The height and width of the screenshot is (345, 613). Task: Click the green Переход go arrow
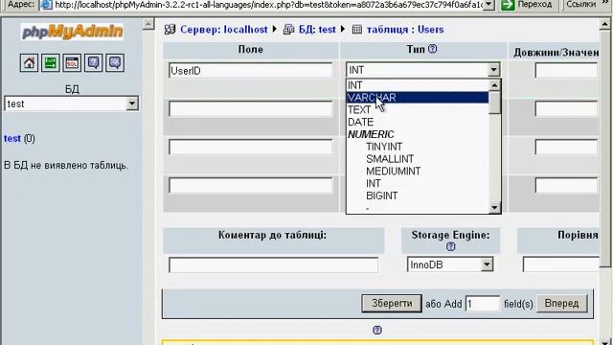(x=508, y=5)
